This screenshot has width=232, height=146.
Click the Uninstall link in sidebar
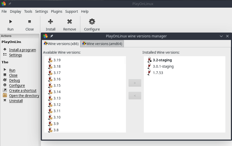point(16,101)
